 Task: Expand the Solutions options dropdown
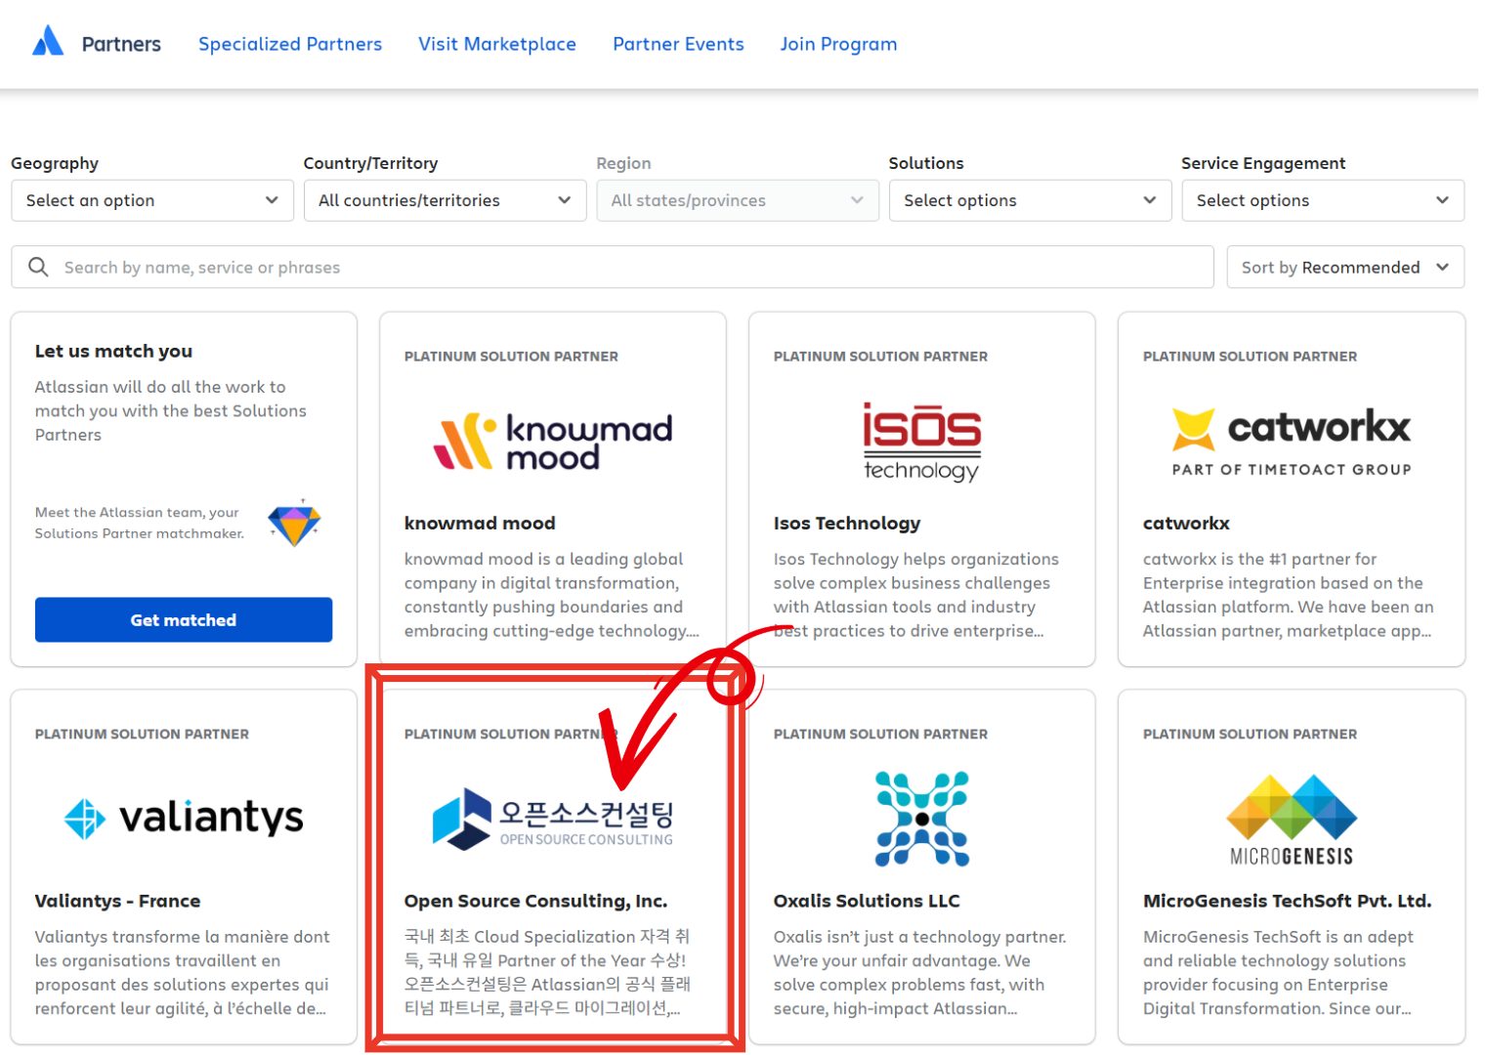(x=1030, y=200)
